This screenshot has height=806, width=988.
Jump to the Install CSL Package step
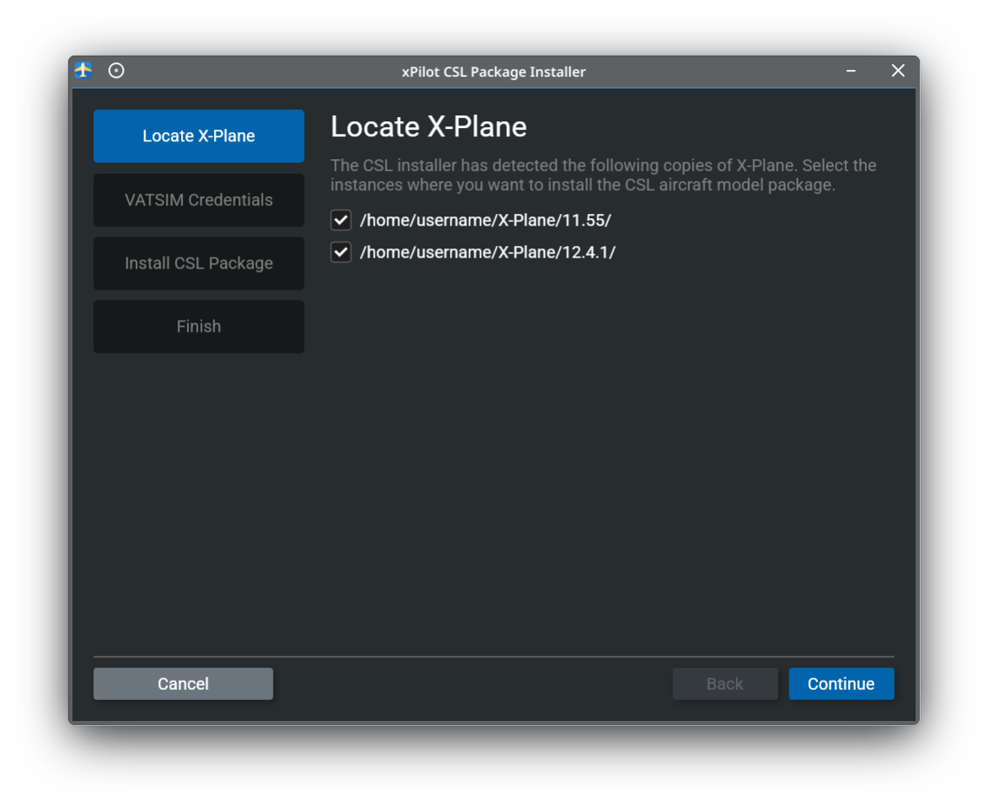click(198, 263)
